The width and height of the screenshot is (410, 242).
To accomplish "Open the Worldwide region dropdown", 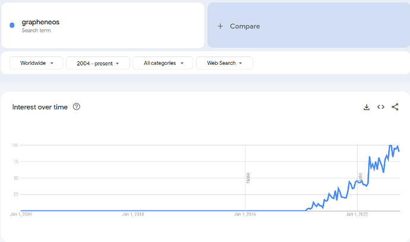I will point(36,63).
